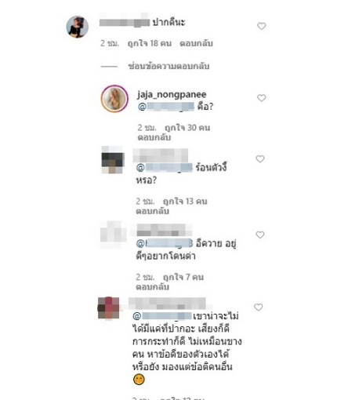
Task: View the ถูกใจ 30 คน likes list
Action: (187, 128)
